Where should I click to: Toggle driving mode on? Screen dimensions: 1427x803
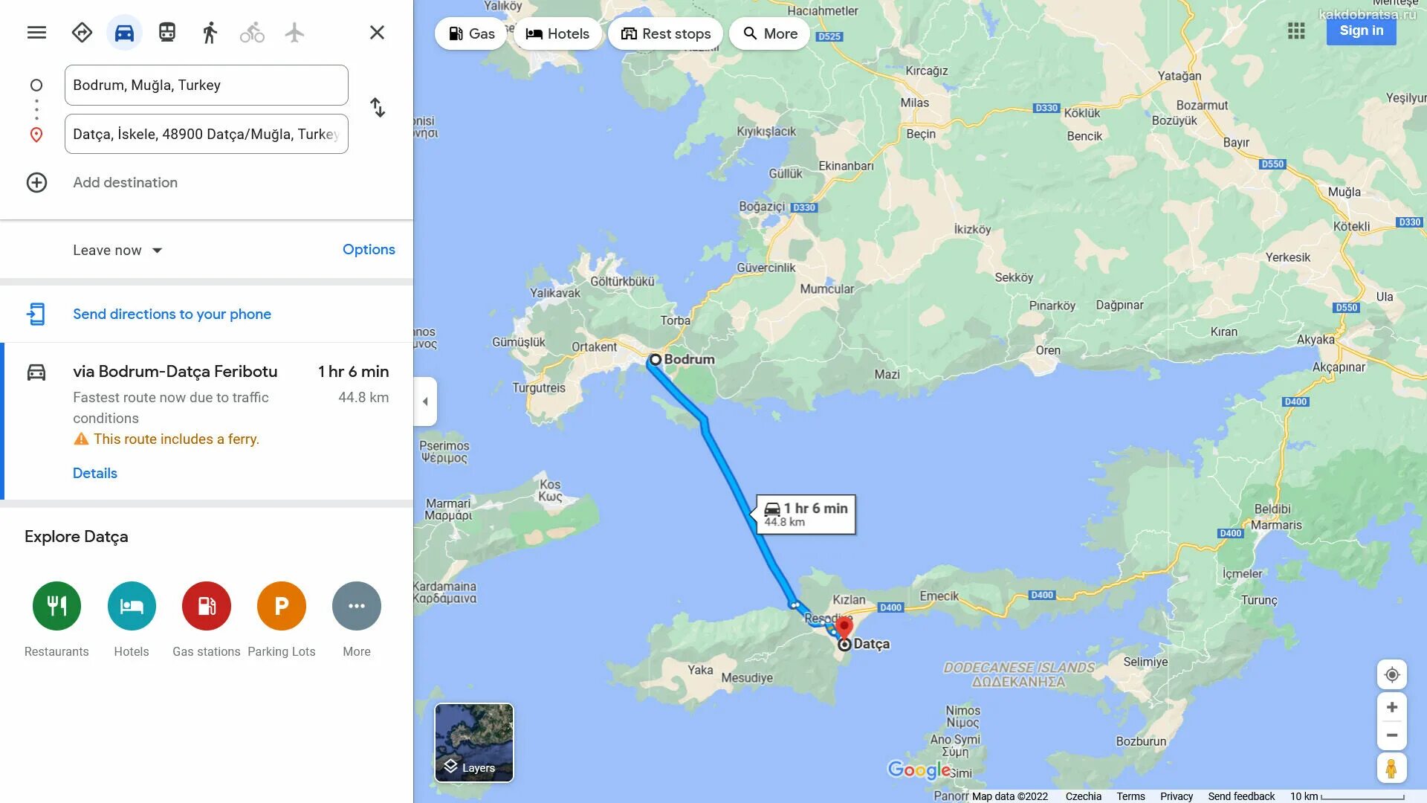pos(124,33)
